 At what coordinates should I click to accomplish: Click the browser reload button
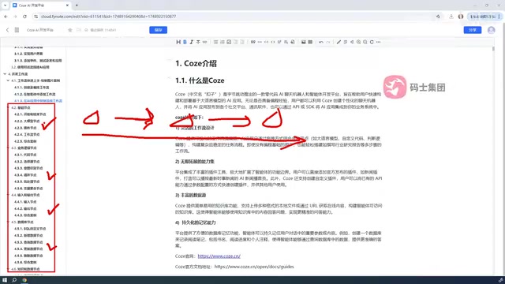pos(24,17)
